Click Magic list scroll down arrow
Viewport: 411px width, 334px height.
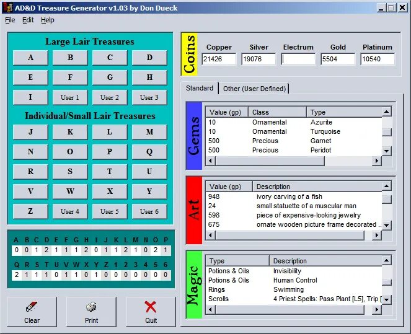pyautogui.click(x=387, y=299)
